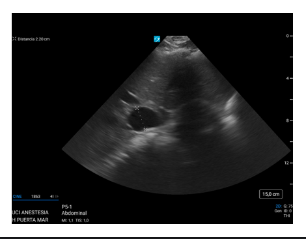Image resolution: width=306 pixels, height=239 pixels.
Task: Toggle the THI harmonic imaging indicator
Action: [286, 216]
